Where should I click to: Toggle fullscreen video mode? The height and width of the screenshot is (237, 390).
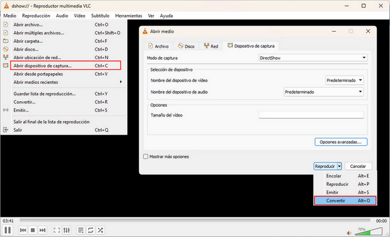57,230
